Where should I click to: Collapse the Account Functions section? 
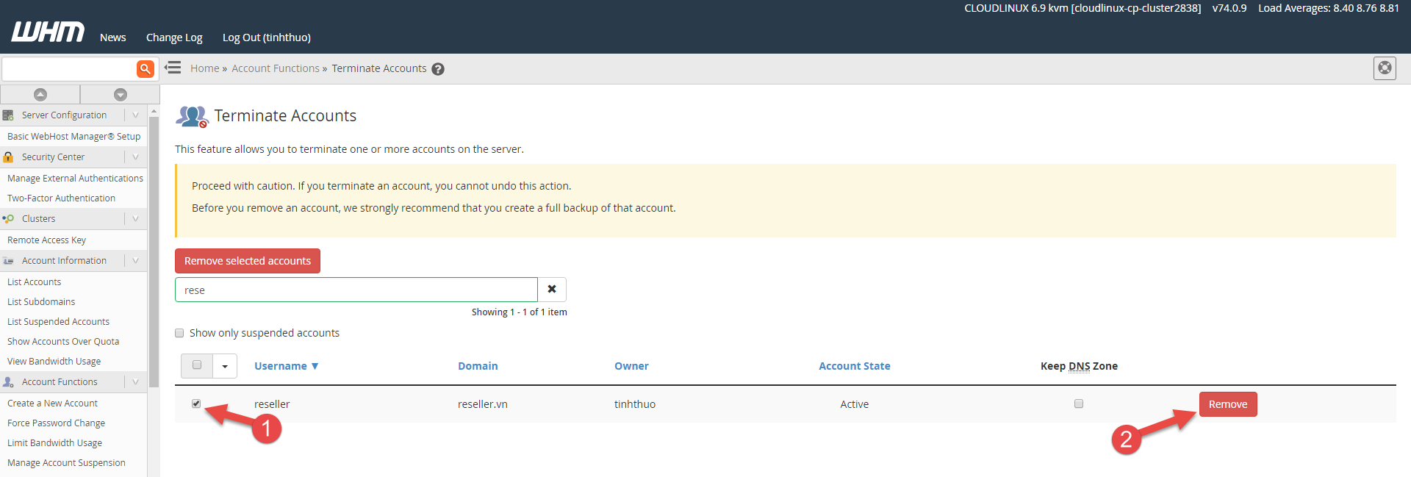click(135, 382)
